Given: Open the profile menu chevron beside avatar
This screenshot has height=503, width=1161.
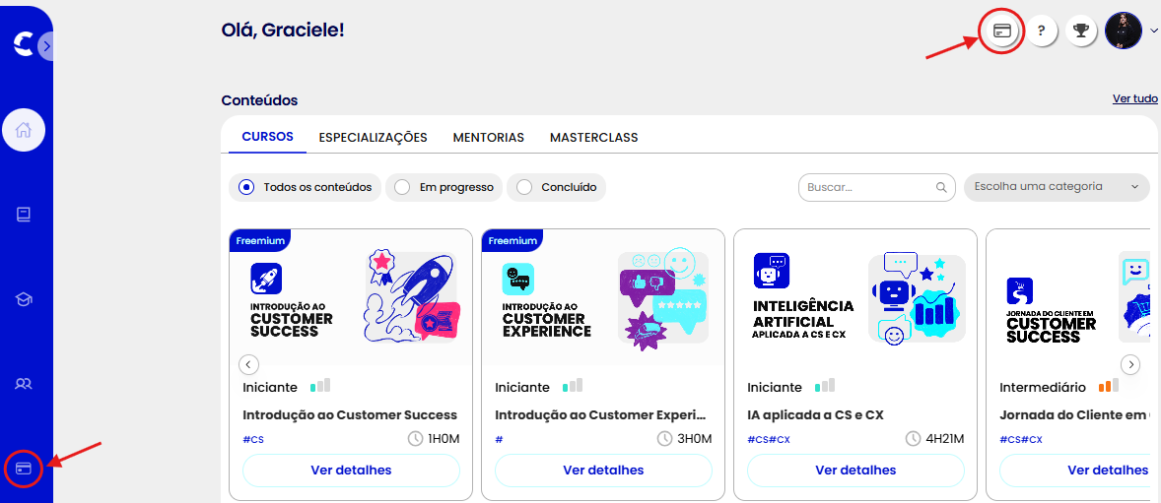Looking at the screenshot, I should point(1153,31).
